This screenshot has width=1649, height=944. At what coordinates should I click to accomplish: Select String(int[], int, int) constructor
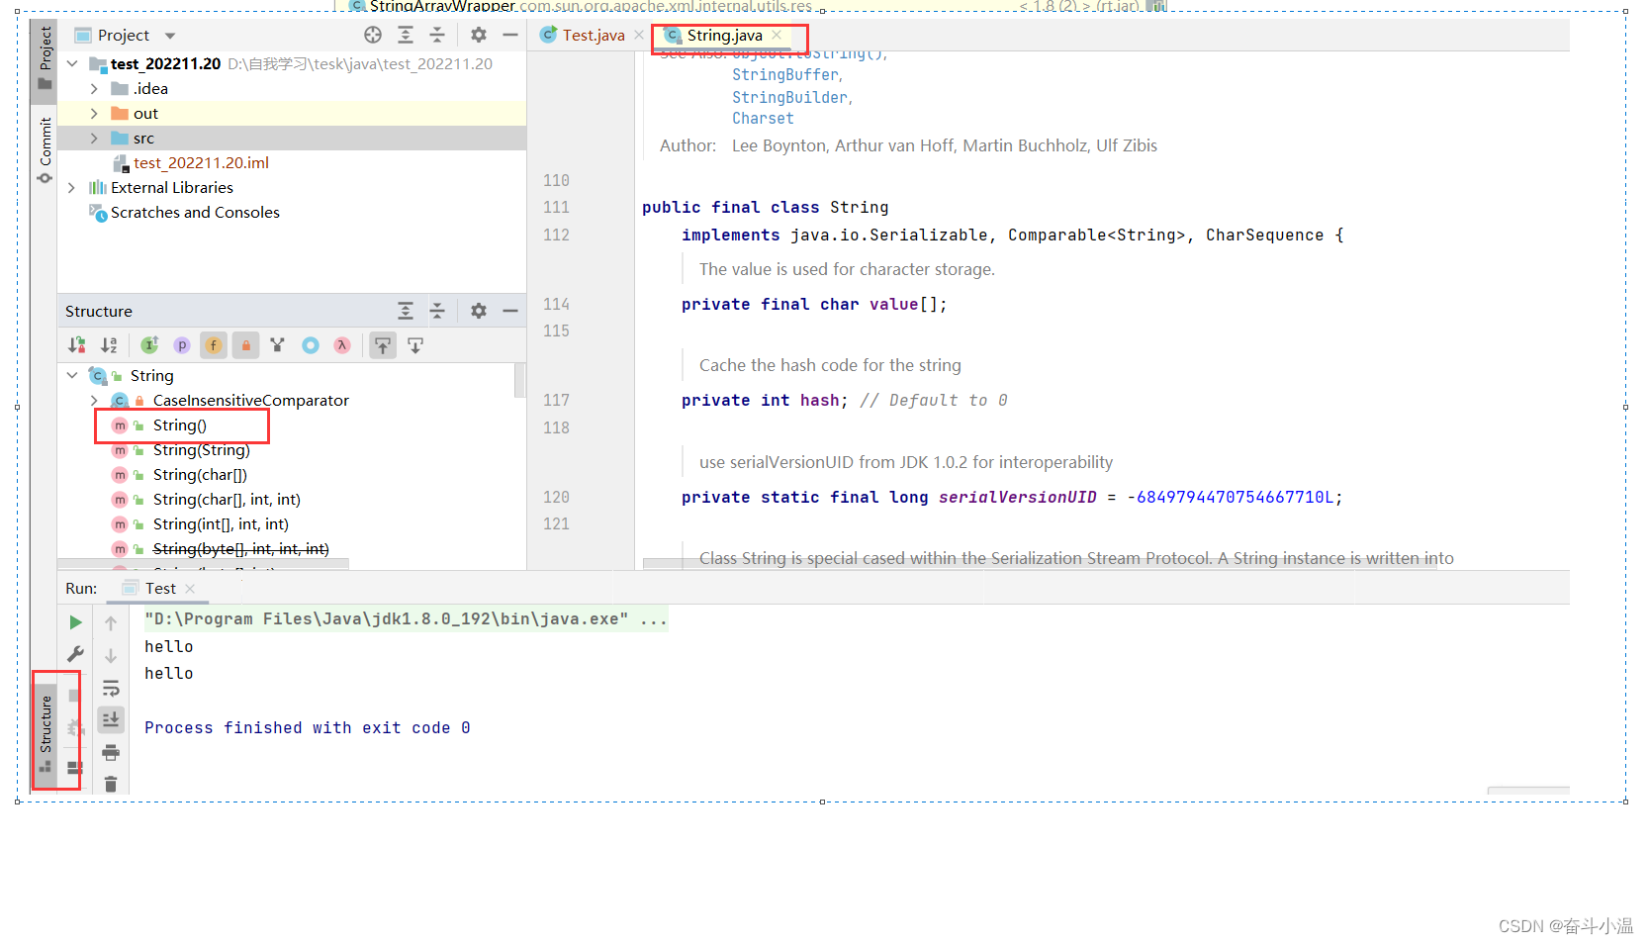[221, 524]
